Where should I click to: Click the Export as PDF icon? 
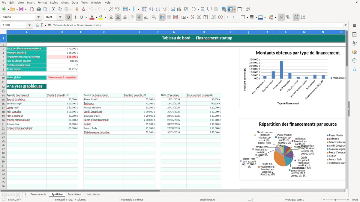pyautogui.click(x=32, y=9)
